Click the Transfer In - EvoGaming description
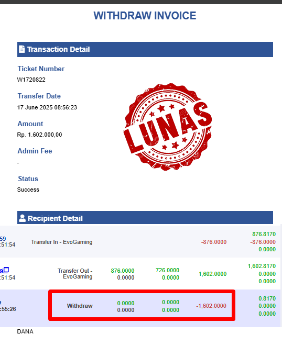The height and width of the screenshot is (345, 282). click(62, 242)
